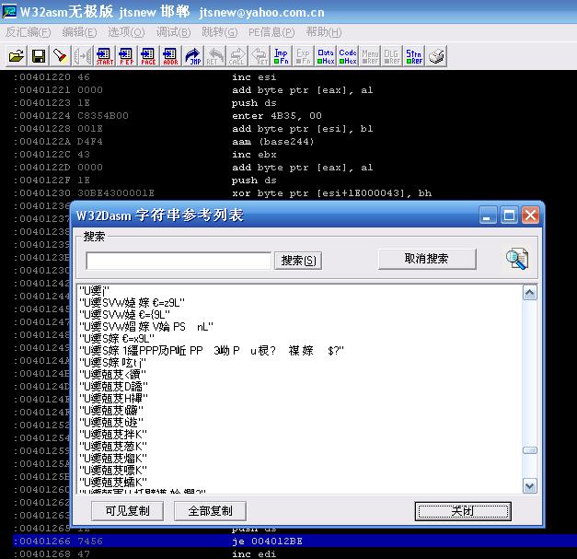Go to code START toolbar icon
The width and height of the screenshot is (577, 559).
click(105, 56)
